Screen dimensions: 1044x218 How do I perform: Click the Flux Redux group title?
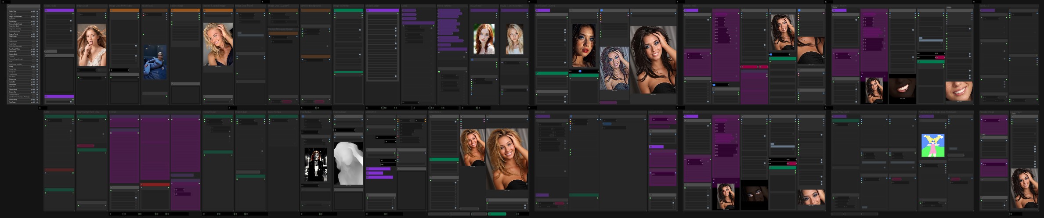point(305,112)
